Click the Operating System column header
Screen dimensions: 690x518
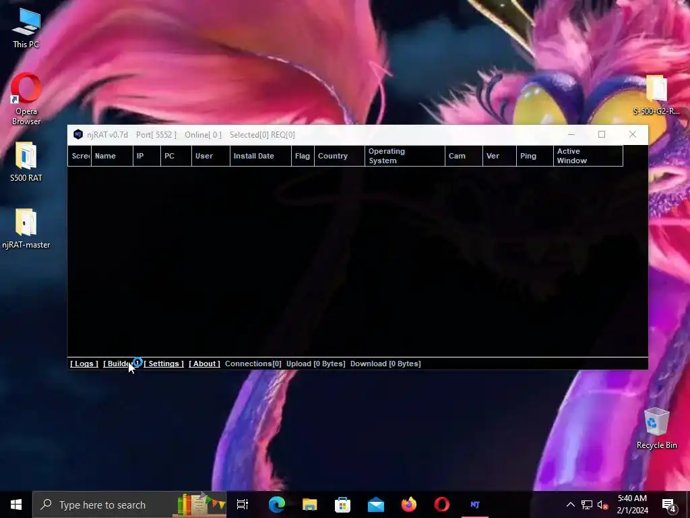405,156
